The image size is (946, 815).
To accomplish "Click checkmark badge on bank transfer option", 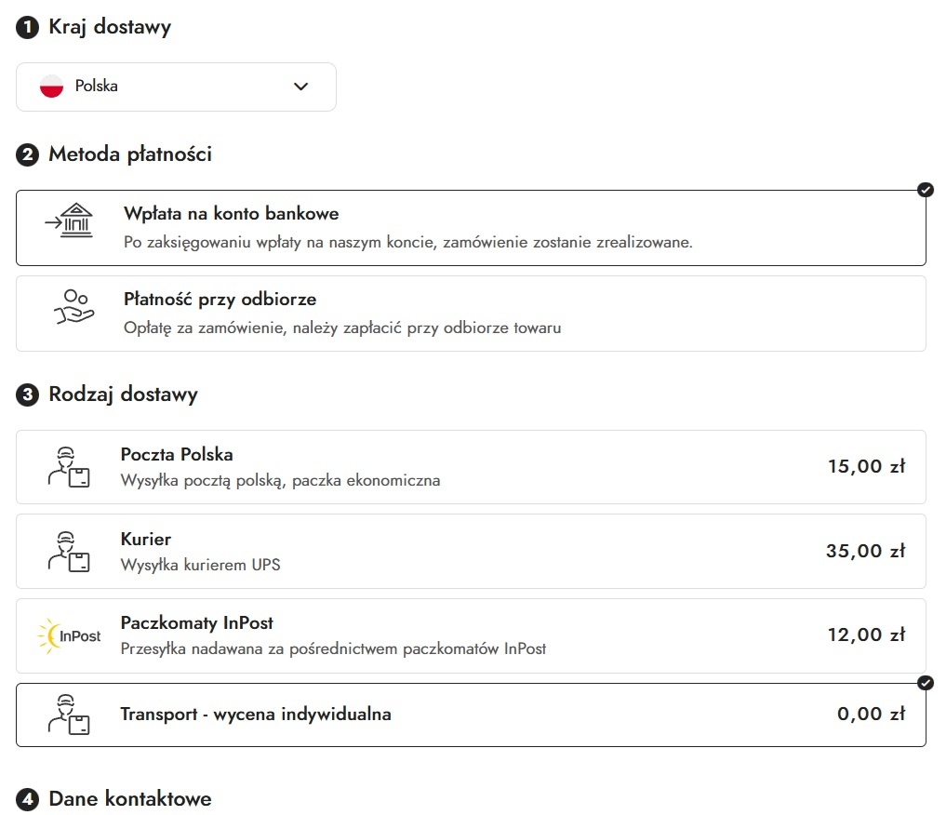I will point(925,190).
